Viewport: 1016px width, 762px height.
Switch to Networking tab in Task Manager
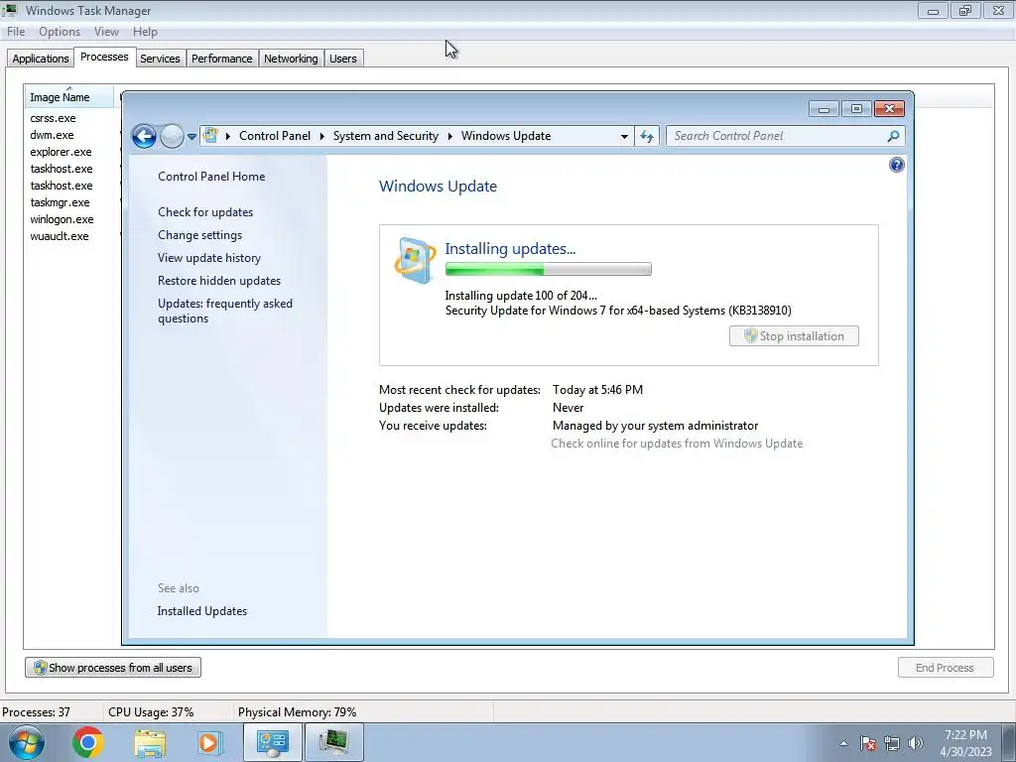click(291, 59)
